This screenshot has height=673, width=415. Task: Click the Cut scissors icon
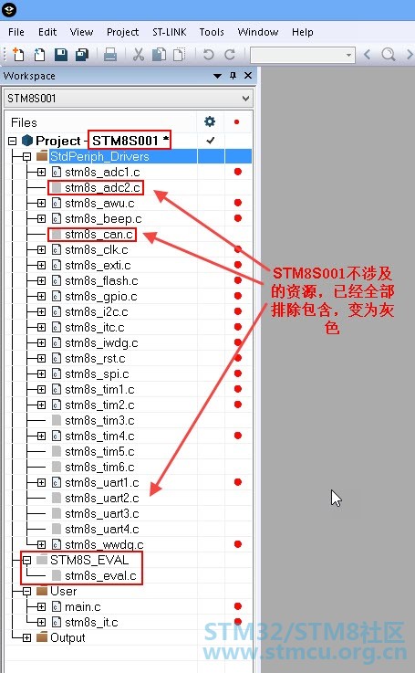138,55
